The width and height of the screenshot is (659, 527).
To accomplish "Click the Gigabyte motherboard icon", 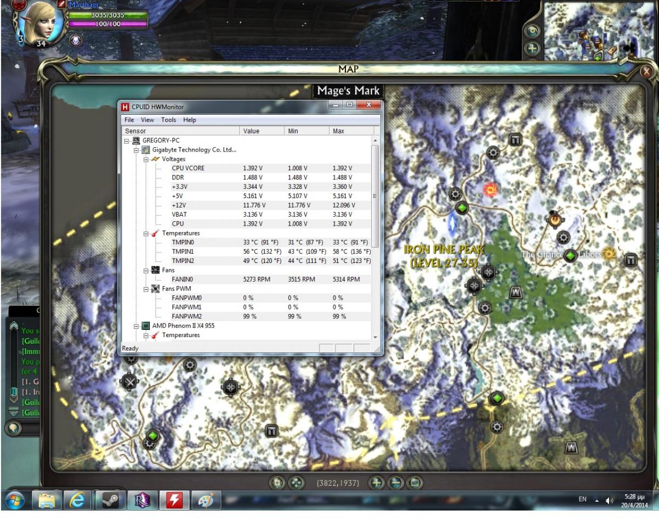I will click(x=146, y=150).
